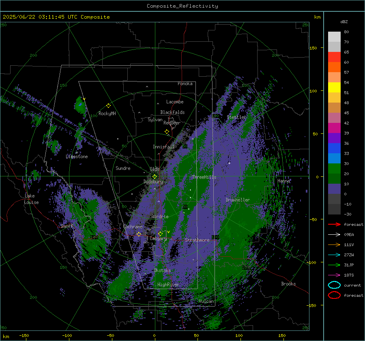Click the cyan 27ZW arrow icon
This screenshot has height=341, width=365.
334,255
